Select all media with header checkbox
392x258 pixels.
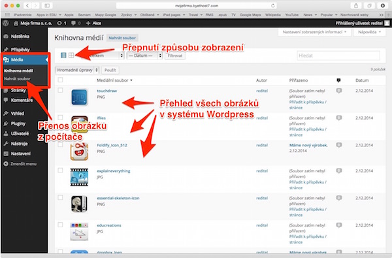60,80
